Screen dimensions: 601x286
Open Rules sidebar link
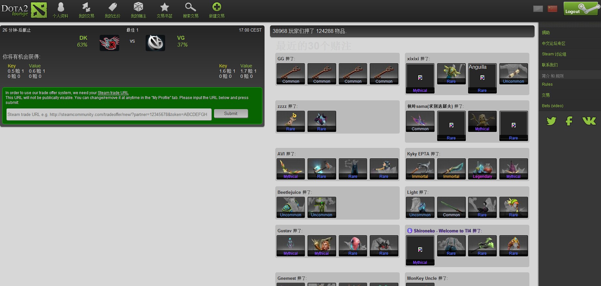pos(547,84)
